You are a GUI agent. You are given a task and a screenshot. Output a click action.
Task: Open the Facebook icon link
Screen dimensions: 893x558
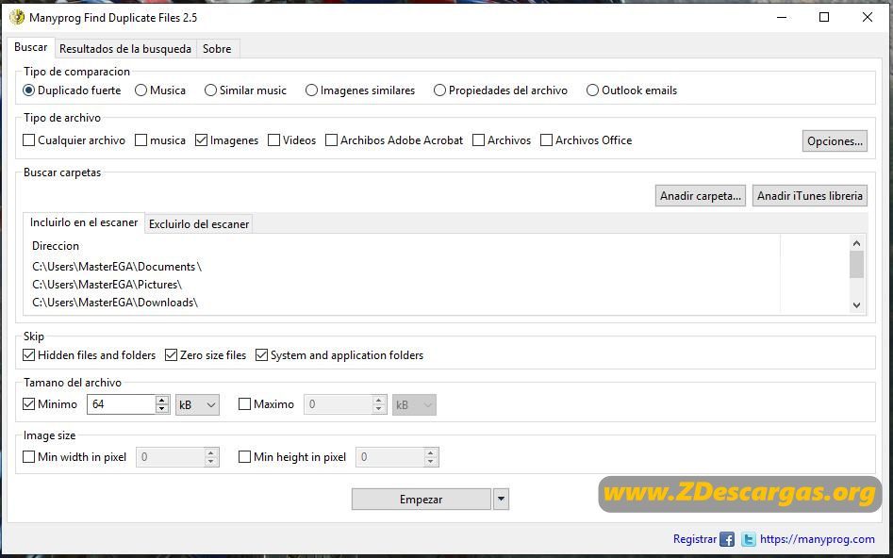pos(727,539)
